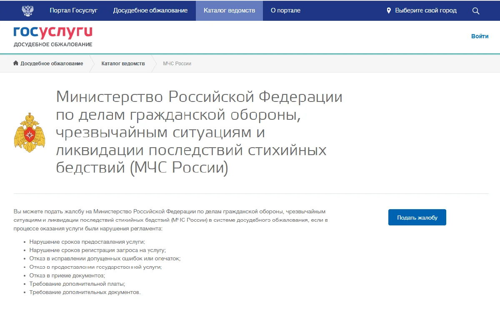
Task: Click 'Требование дополнительных документов' list item
Action: pyautogui.click(x=85, y=292)
